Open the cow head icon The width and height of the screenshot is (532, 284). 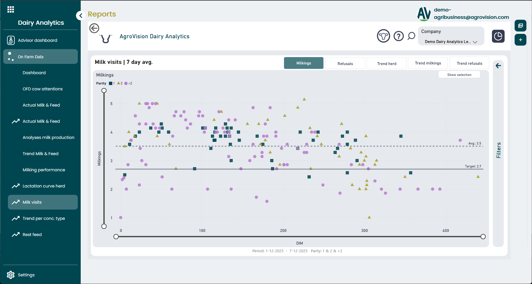[383, 36]
